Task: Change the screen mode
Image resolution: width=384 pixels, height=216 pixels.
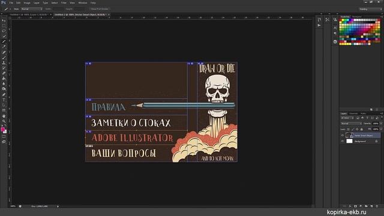Action: (4, 142)
